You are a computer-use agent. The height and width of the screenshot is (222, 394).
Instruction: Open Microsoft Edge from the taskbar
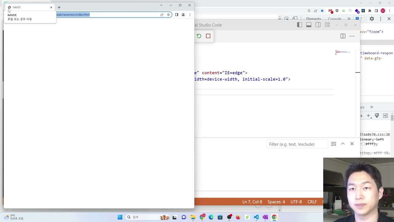tap(211, 217)
